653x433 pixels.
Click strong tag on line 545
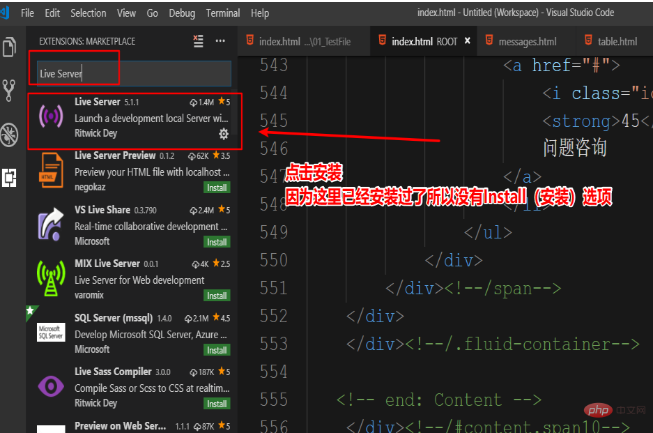tap(581, 121)
